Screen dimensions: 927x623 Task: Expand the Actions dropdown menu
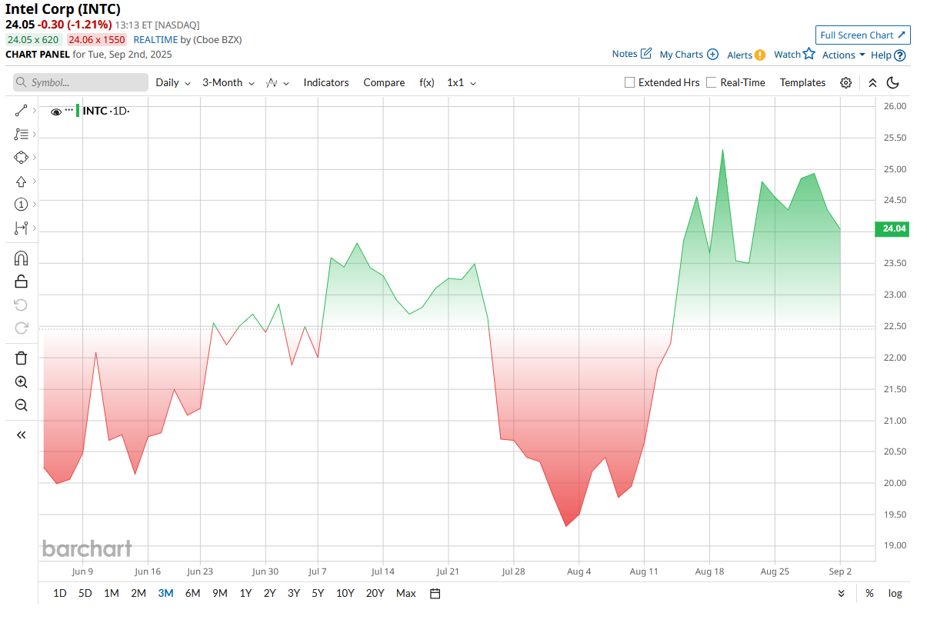[844, 55]
